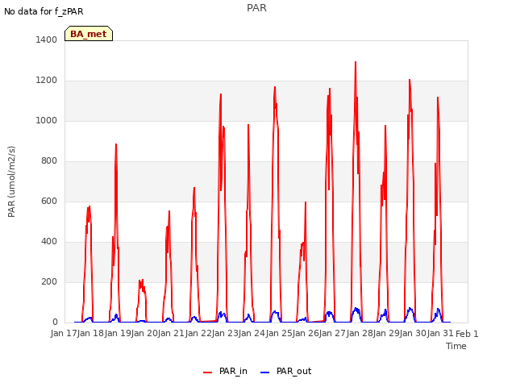
Task: Click the Jan 19 x-axis label
Action: [x=118, y=333]
